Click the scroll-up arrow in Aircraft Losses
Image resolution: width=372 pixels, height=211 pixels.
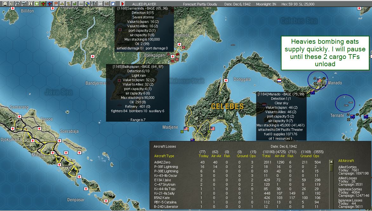[331, 162]
